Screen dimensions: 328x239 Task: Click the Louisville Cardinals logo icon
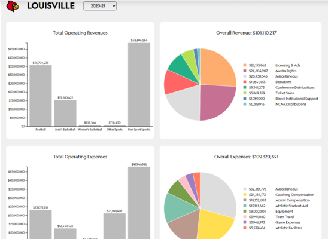[13, 6]
